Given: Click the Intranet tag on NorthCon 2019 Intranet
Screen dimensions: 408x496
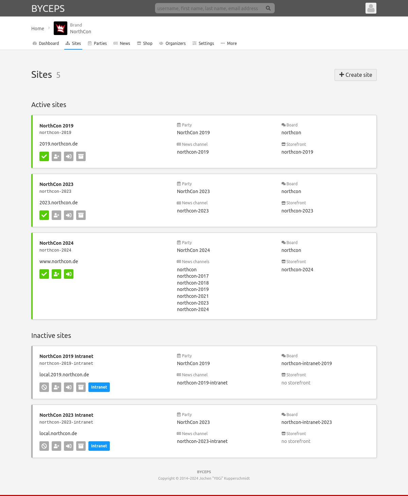Looking at the screenshot, I should coord(99,387).
